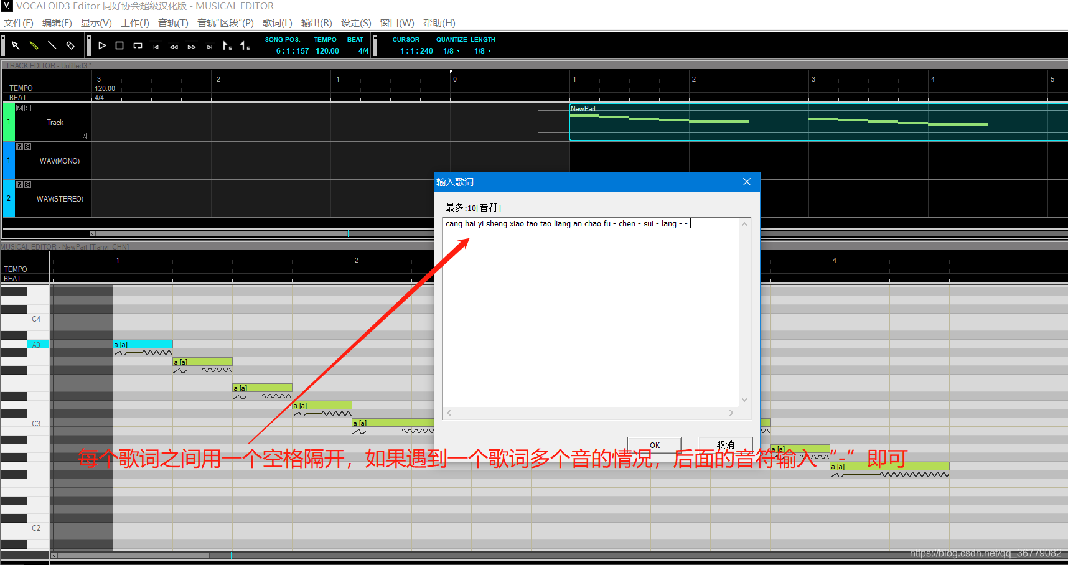Viewport: 1068px width, 565px height.
Task: Open the 工作(J) menu
Action: pyautogui.click(x=135, y=23)
